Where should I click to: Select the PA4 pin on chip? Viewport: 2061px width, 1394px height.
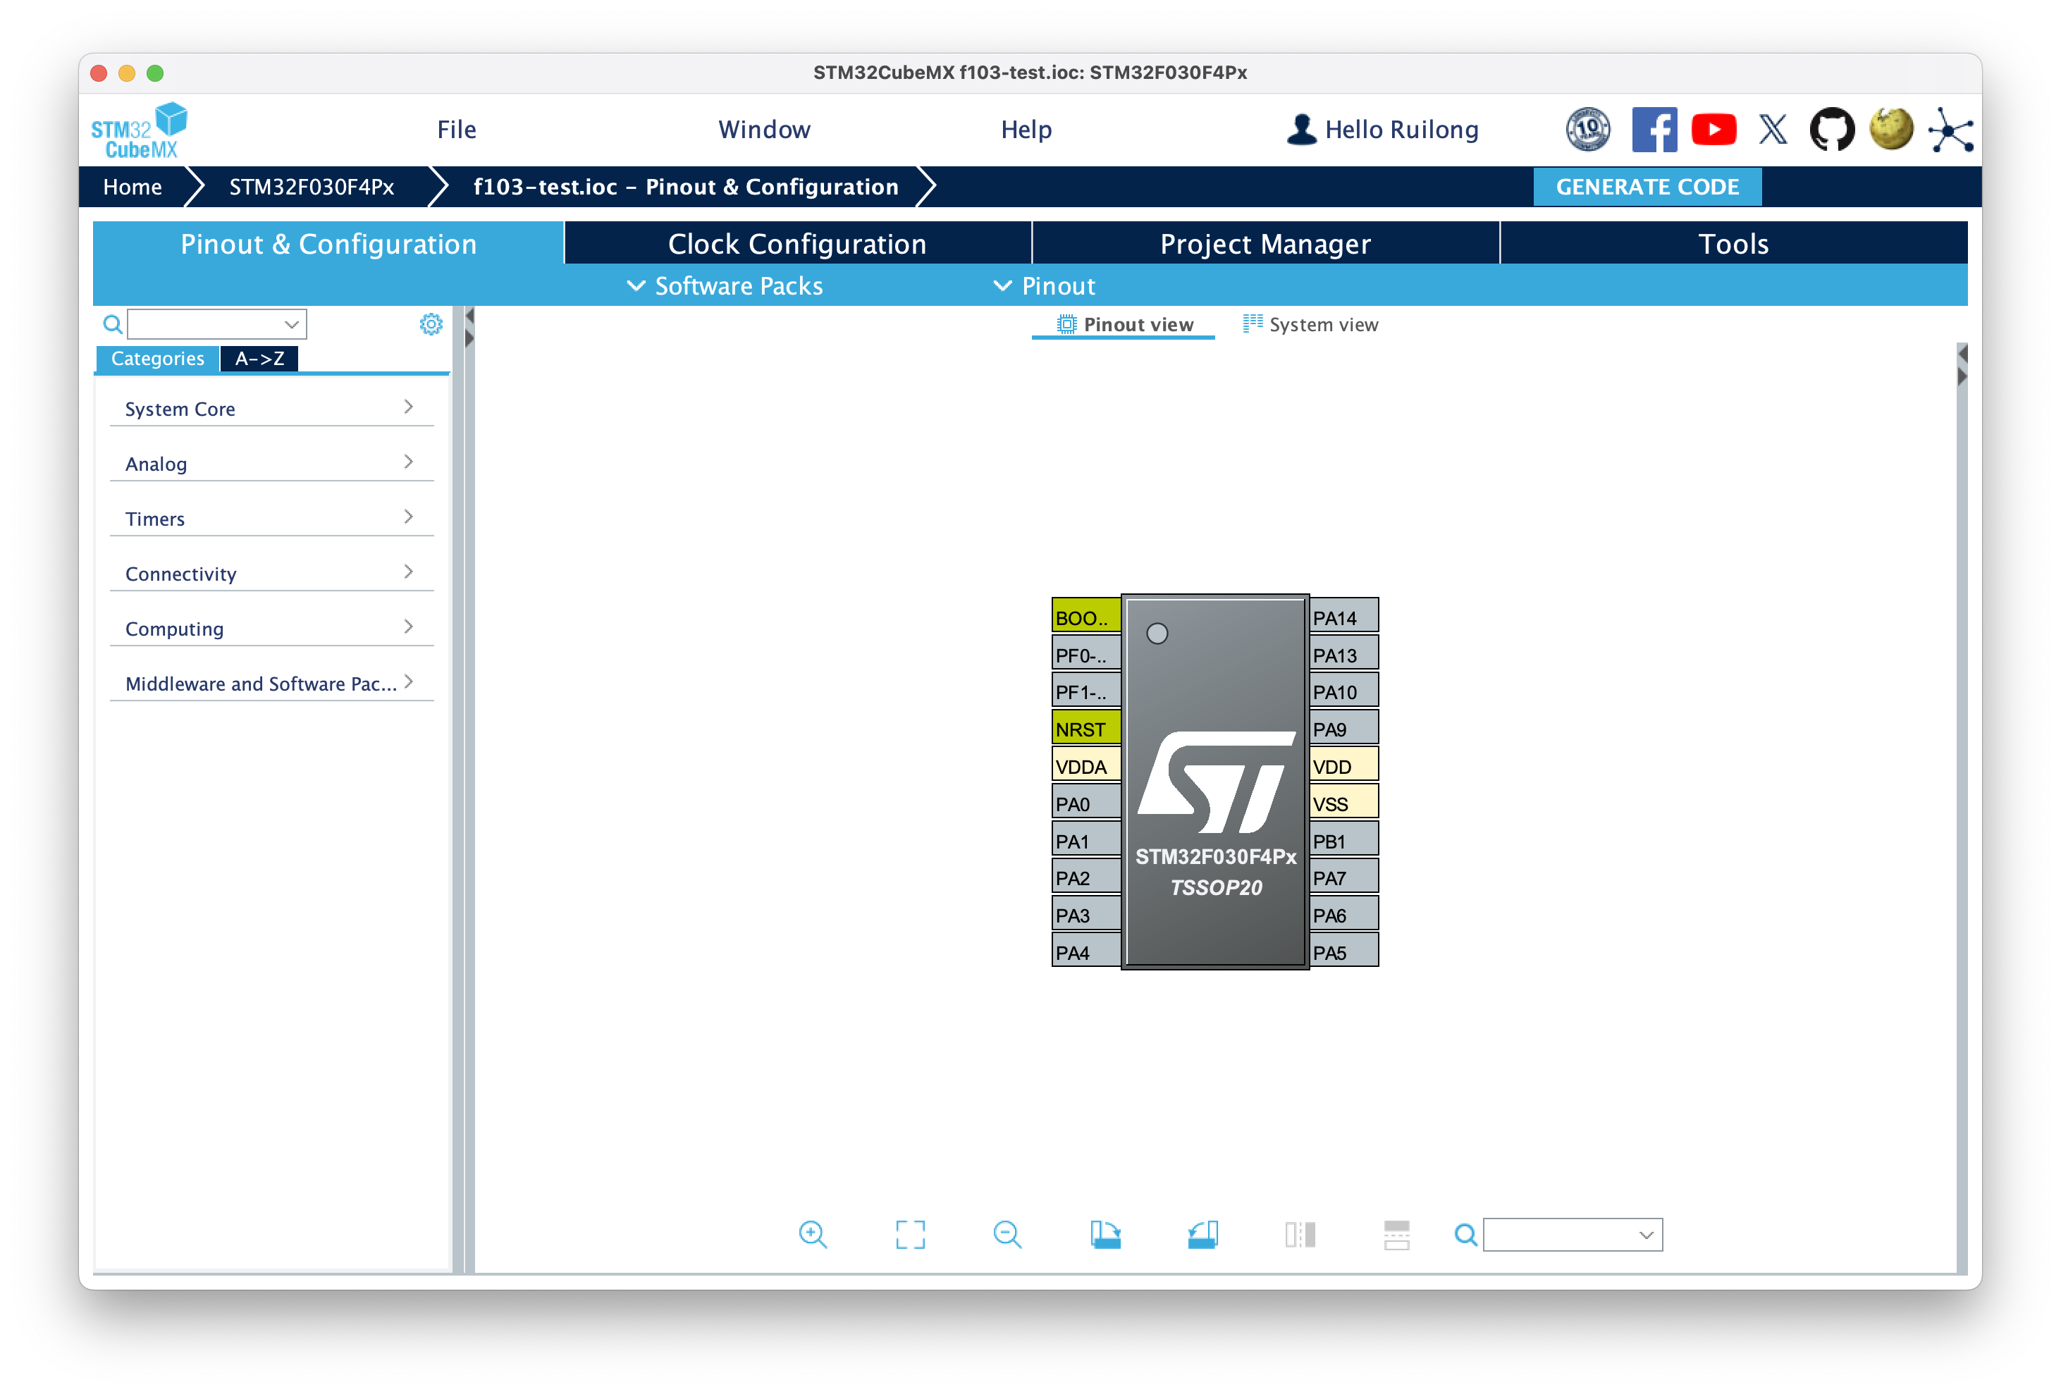pyautogui.click(x=1086, y=951)
